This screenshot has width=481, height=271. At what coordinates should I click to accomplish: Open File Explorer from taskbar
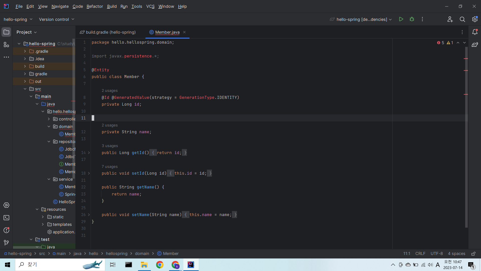[144, 265]
